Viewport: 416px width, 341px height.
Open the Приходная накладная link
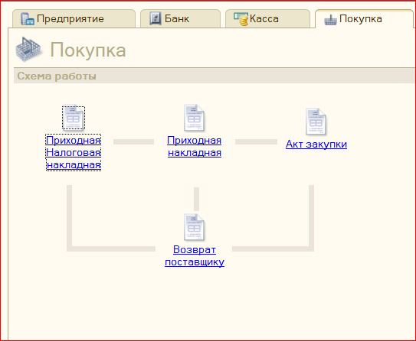point(195,146)
